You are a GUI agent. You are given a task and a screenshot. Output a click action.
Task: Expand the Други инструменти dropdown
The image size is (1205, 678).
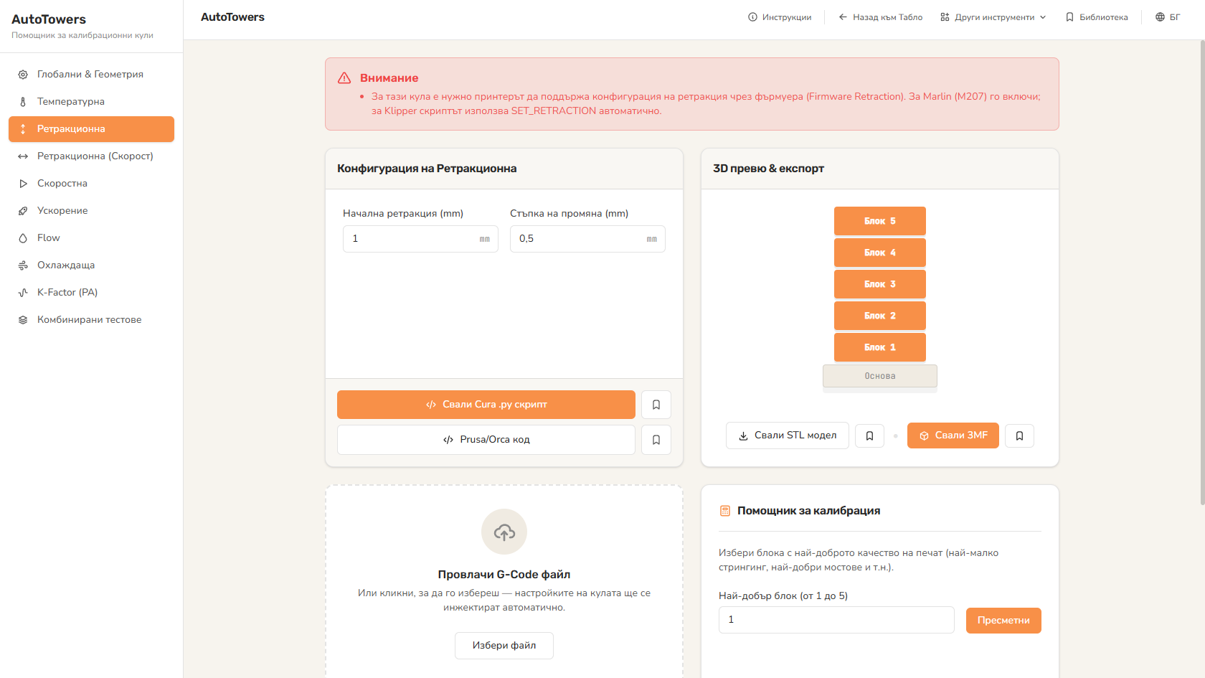pyautogui.click(x=993, y=17)
